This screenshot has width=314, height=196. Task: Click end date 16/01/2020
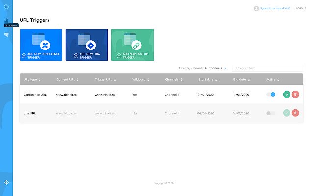click(x=241, y=113)
